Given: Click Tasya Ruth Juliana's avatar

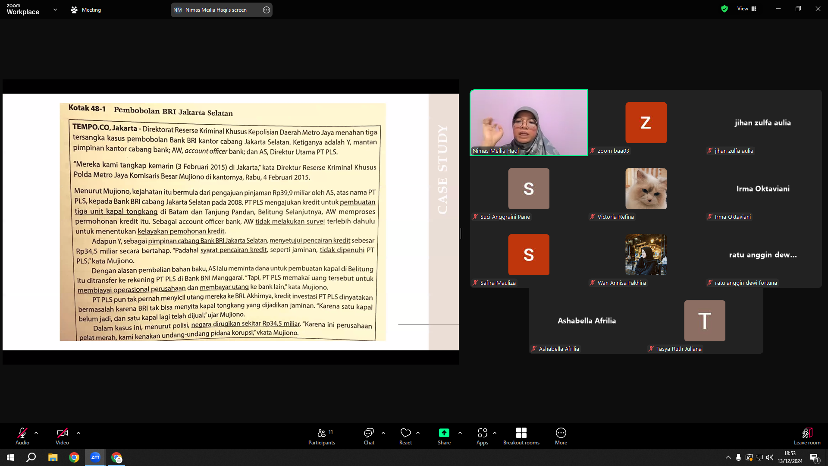Looking at the screenshot, I should tap(705, 321).
